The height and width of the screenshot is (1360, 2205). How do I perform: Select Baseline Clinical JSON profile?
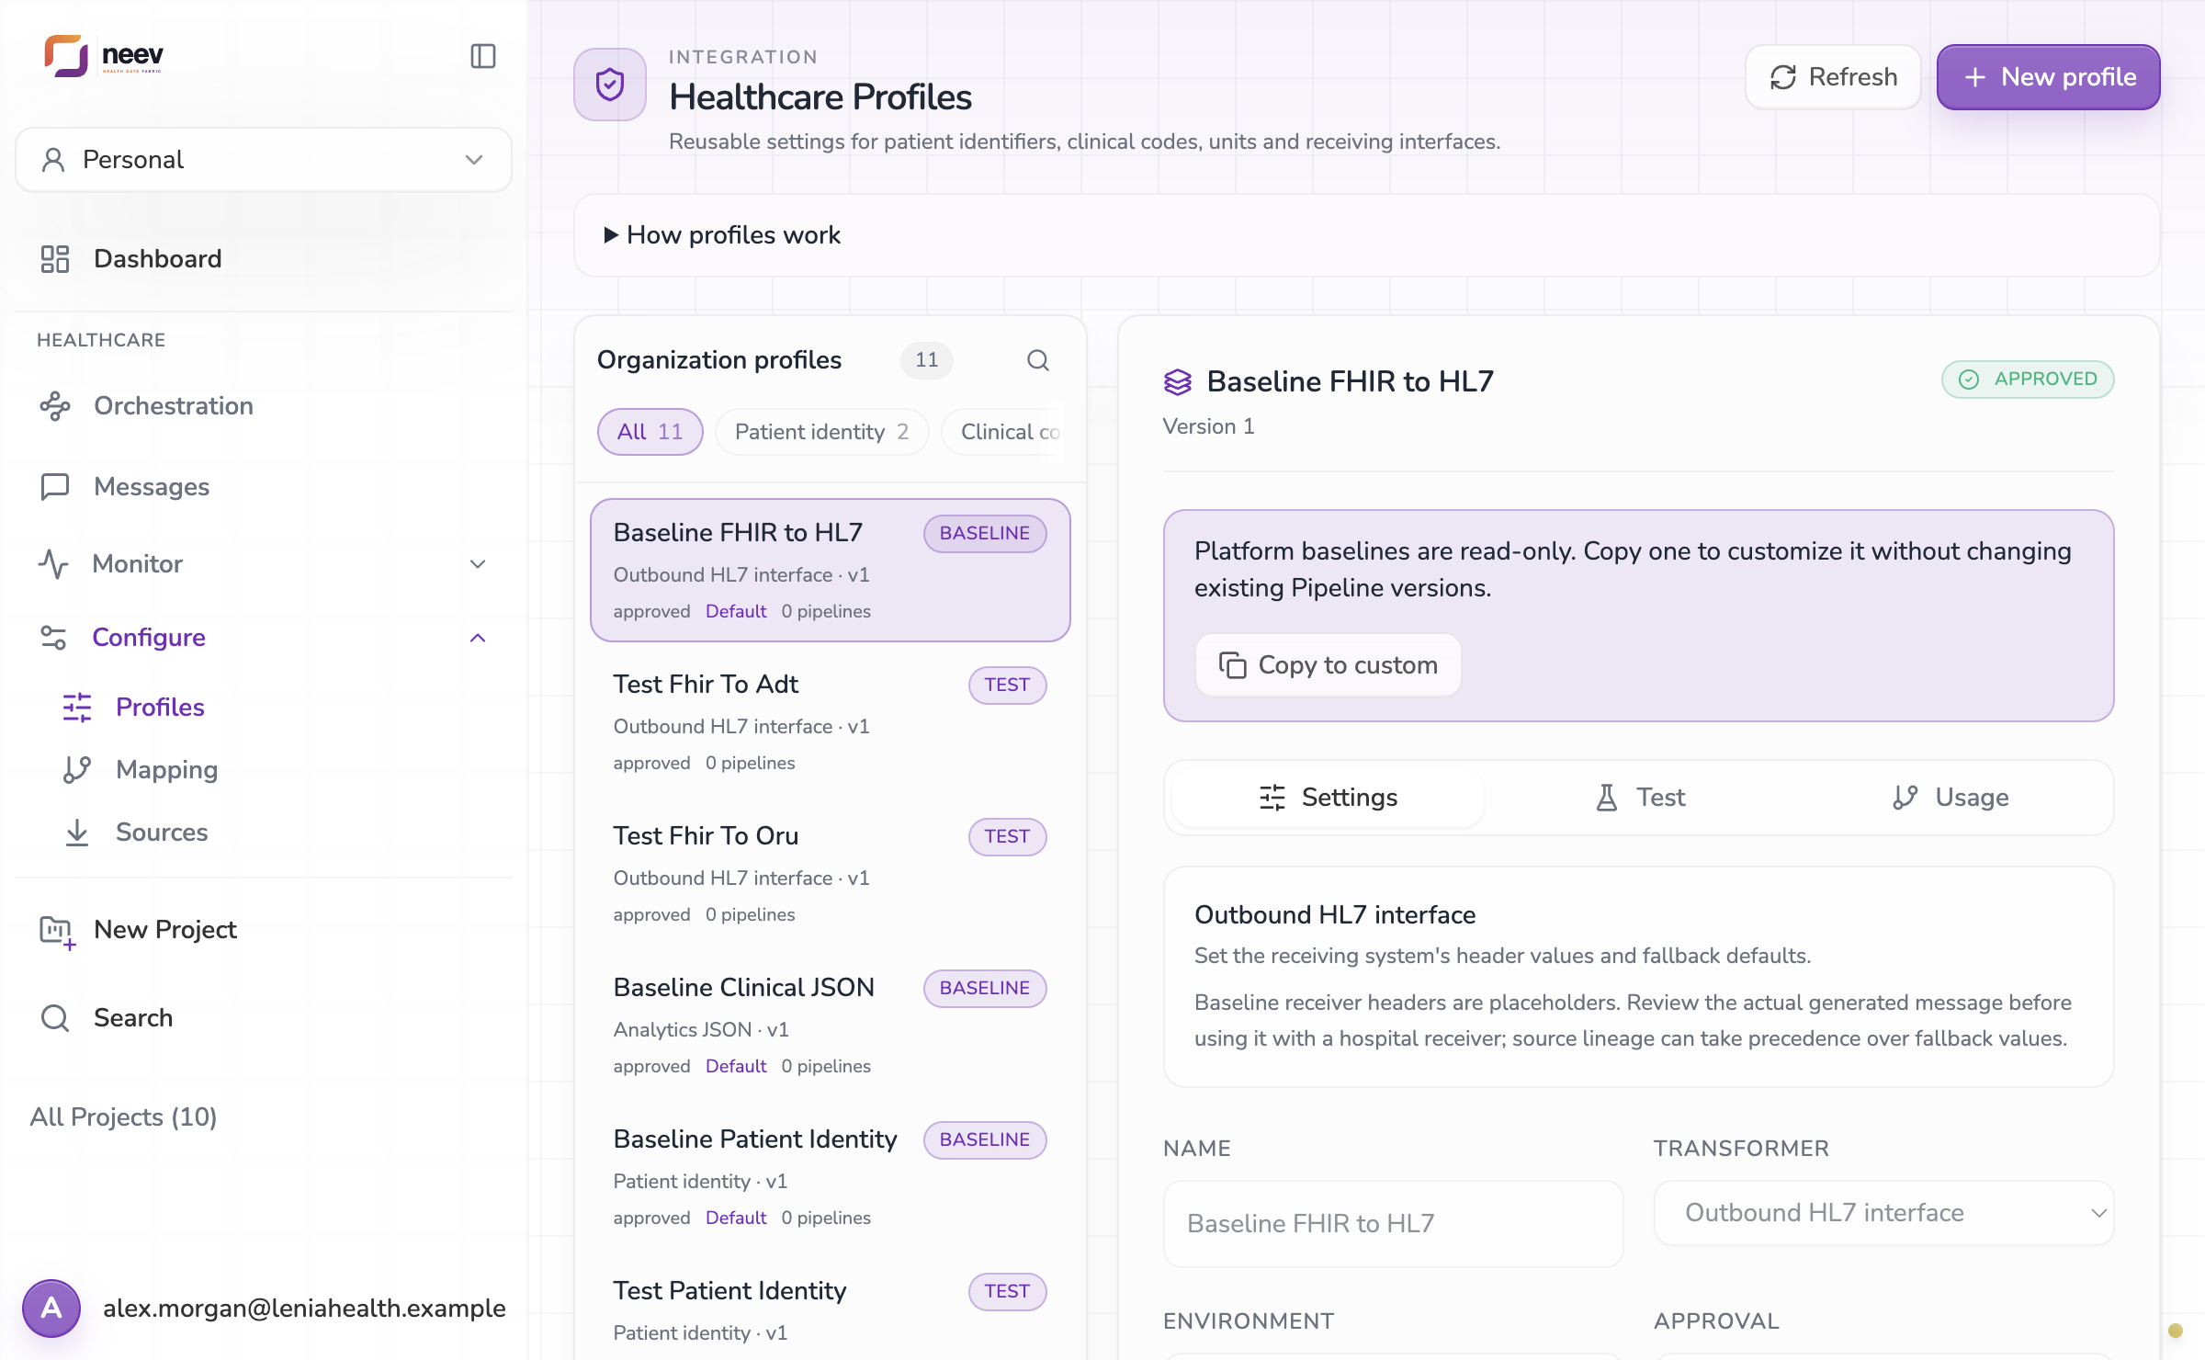click(x=831, y=1026)
